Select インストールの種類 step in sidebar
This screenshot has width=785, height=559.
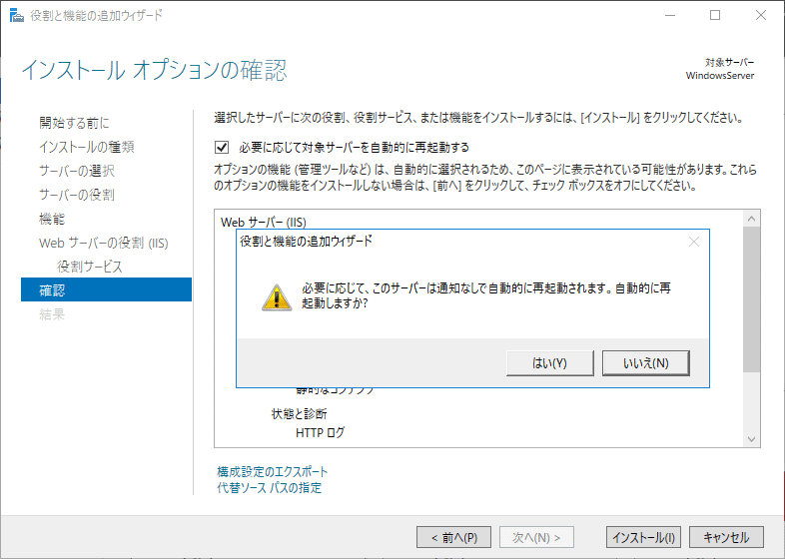87,147
